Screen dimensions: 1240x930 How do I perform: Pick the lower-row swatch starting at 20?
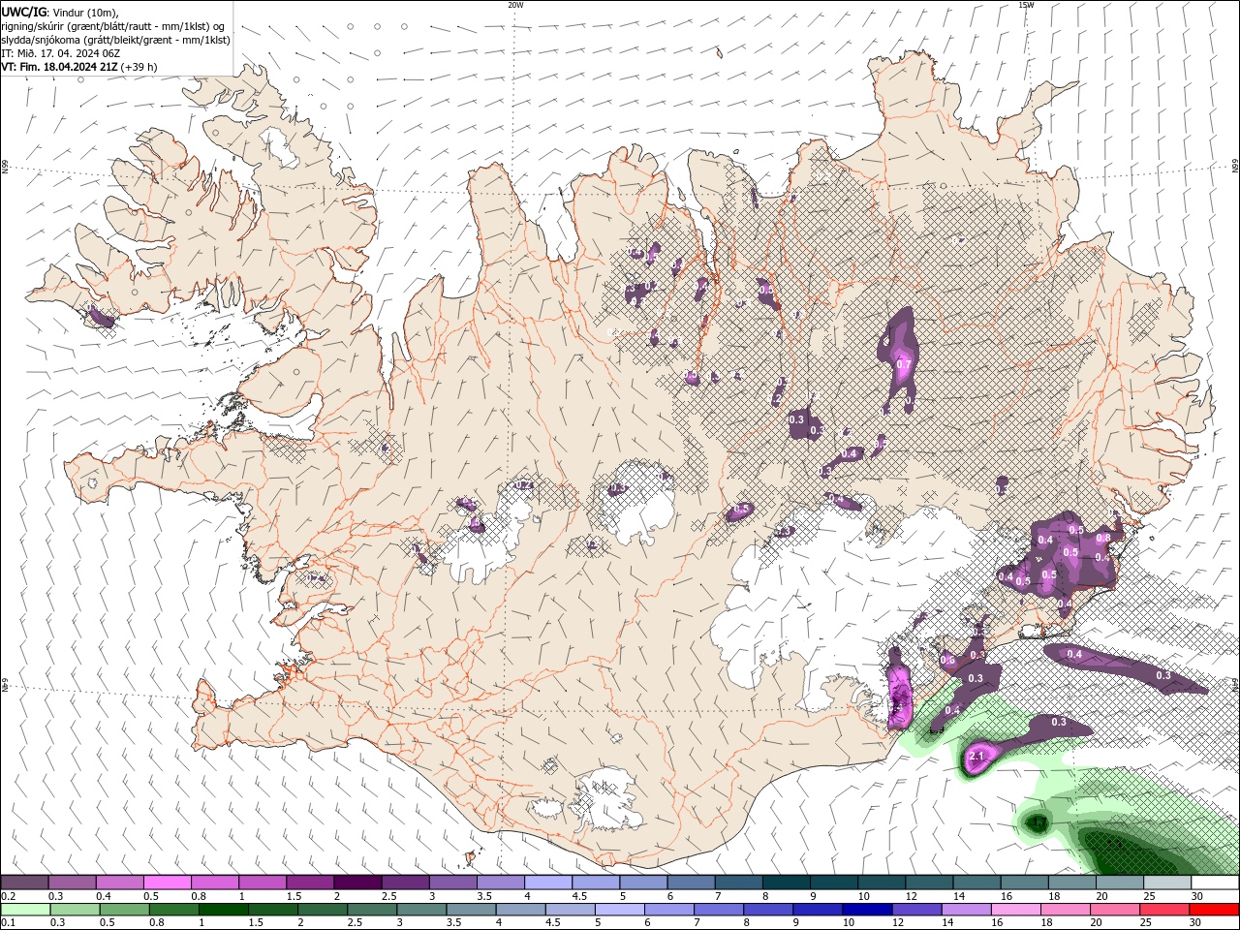(1114, 910)
